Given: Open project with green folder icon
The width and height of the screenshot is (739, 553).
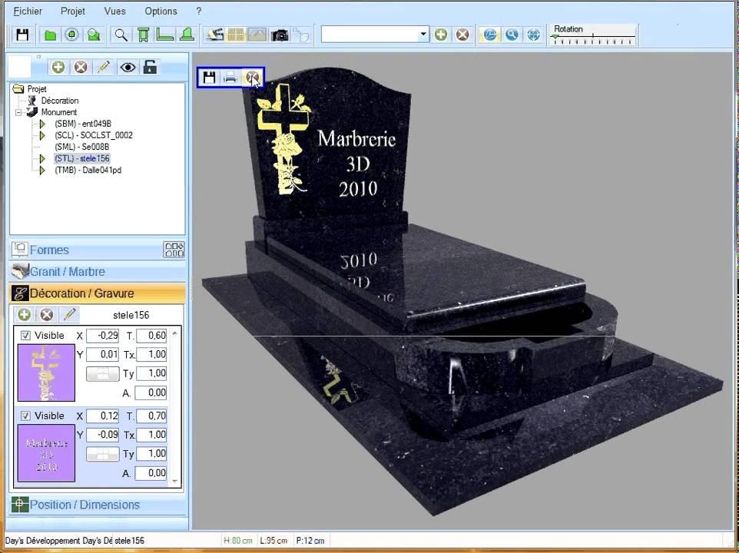Looking at the screenshot, I should pyautogui.click(x=50, y=35).
